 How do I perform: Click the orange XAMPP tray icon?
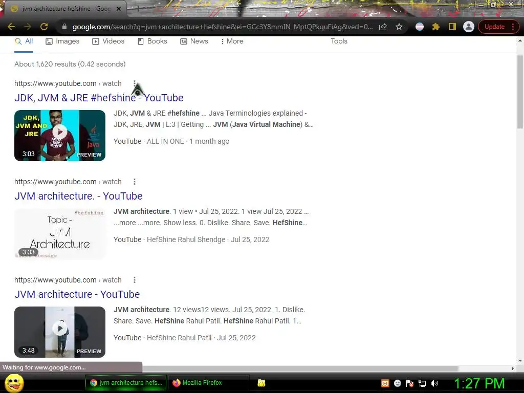click(385, 383)
